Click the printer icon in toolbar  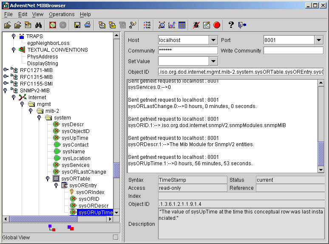[x=88, y=25]
